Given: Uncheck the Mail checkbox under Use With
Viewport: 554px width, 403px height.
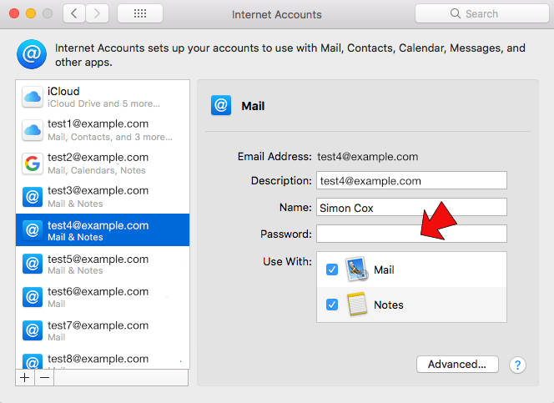Looking at the screenshot, I should click(x=332, y=270).
